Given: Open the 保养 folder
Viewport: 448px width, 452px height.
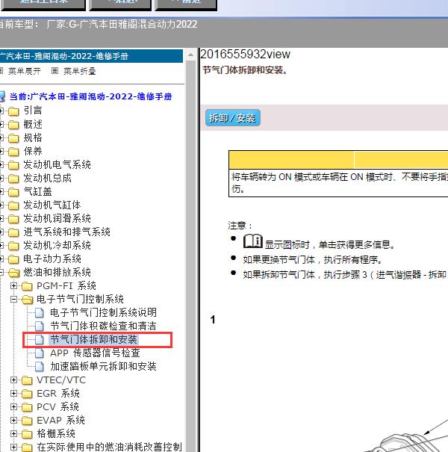Looking at the screenshot, I should (33, 151).
